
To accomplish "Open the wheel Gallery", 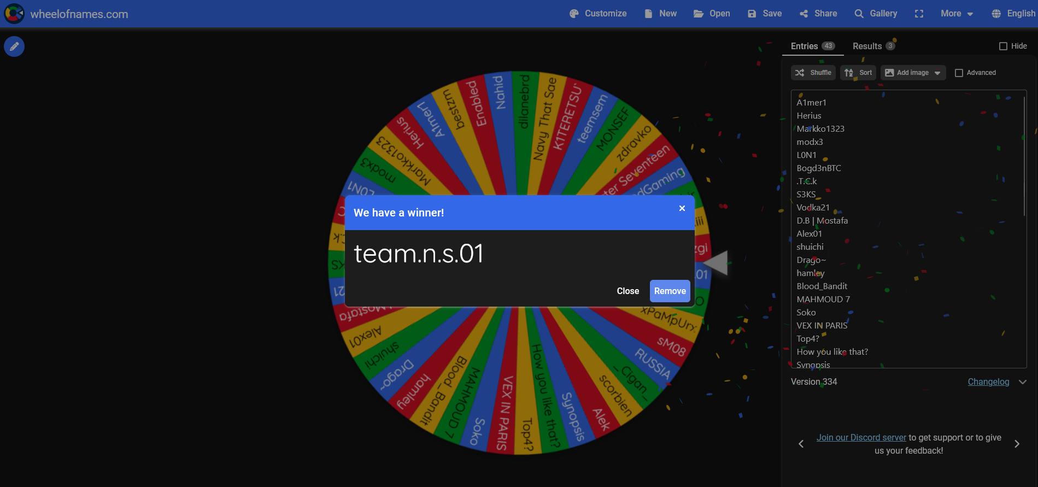I will tap(876, 14).
